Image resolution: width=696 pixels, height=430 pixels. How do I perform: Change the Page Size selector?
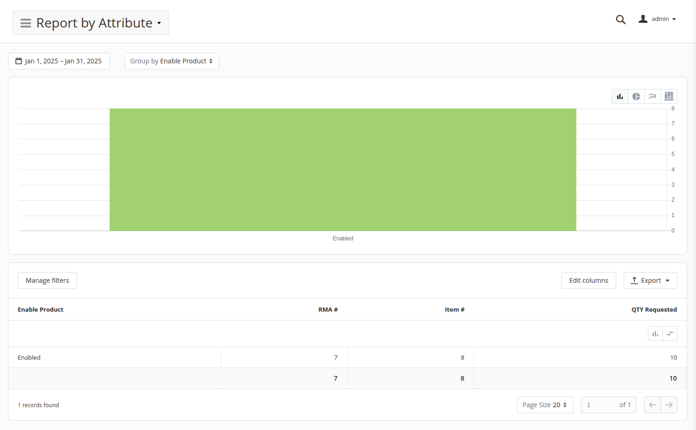[544, 405]
